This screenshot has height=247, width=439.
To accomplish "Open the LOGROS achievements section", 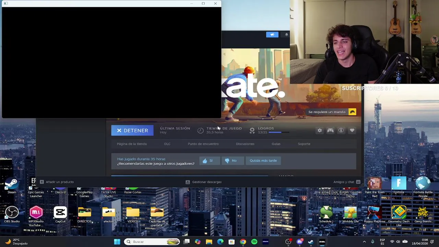I will click(266, 128).
